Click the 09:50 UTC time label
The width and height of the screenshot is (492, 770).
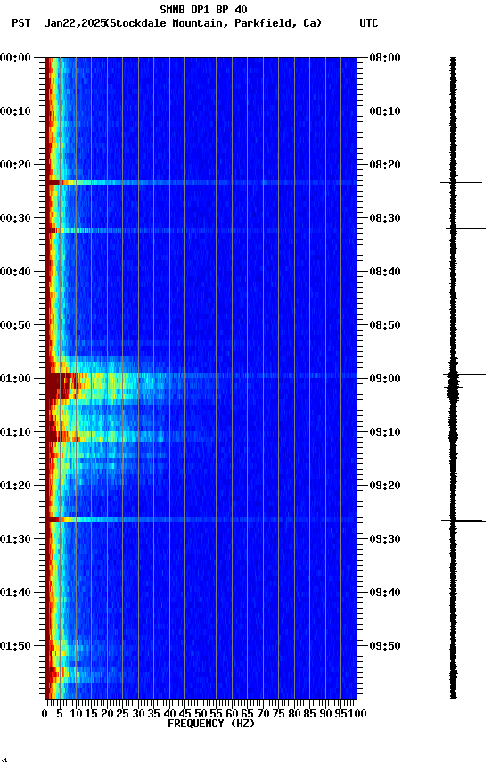pyautogui.click(x=385, y=646)
